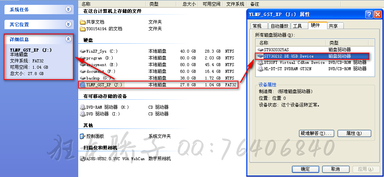
Task: Click the 控制面板 icon
Action: 83,136
